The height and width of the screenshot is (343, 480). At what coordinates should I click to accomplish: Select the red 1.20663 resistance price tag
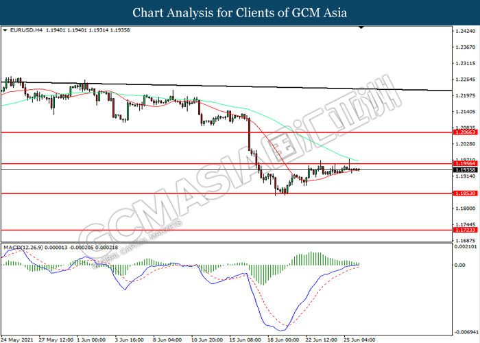[x=466, y=132]
